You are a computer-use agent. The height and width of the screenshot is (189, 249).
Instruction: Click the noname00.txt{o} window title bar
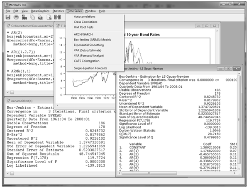(29, 100)
